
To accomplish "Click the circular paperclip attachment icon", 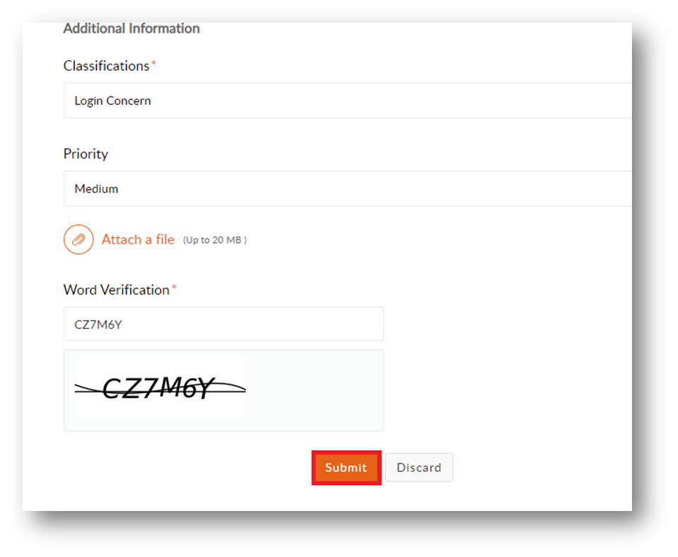I will click(x=79, y=240).
